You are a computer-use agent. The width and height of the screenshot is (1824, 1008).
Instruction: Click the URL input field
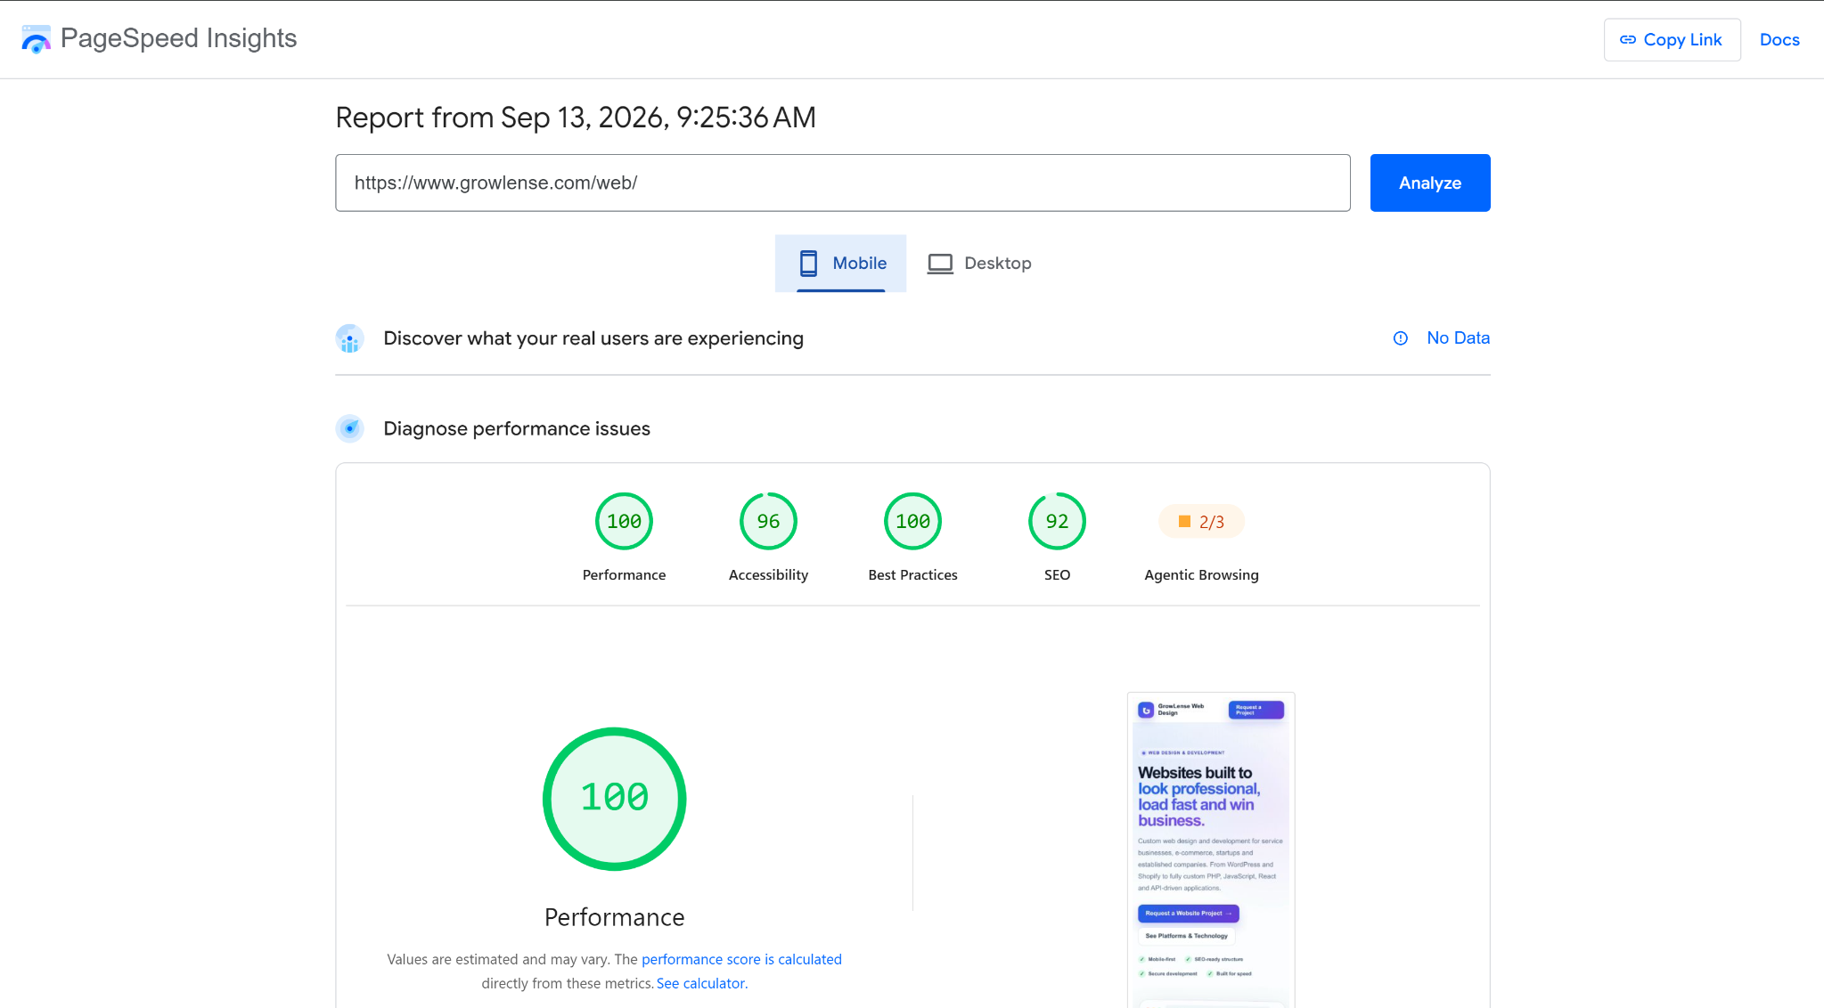coord(842,183)
